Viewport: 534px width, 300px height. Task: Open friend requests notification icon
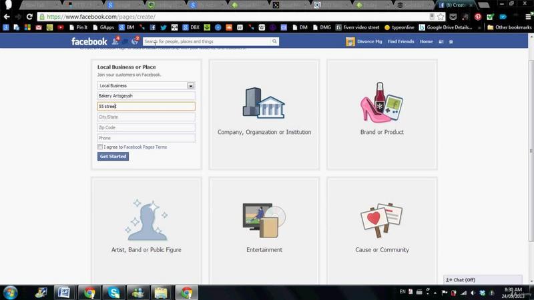point(115,41)
